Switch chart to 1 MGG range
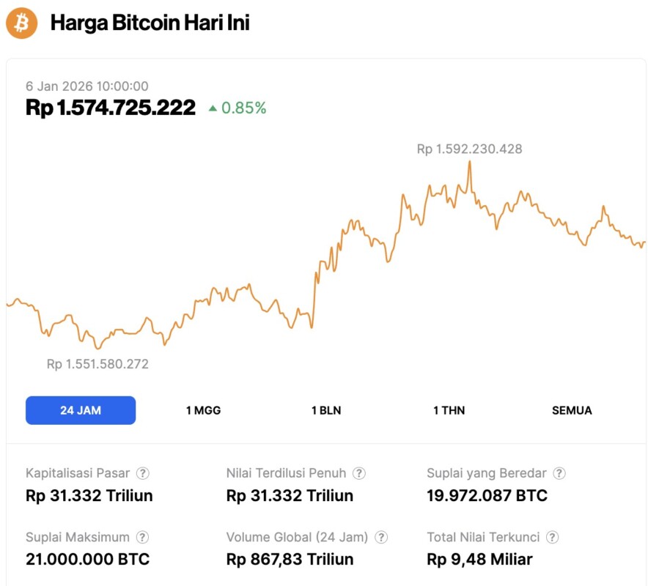This screenshot has width=648, height=586. pyautogui.click(x=203, y=410)
